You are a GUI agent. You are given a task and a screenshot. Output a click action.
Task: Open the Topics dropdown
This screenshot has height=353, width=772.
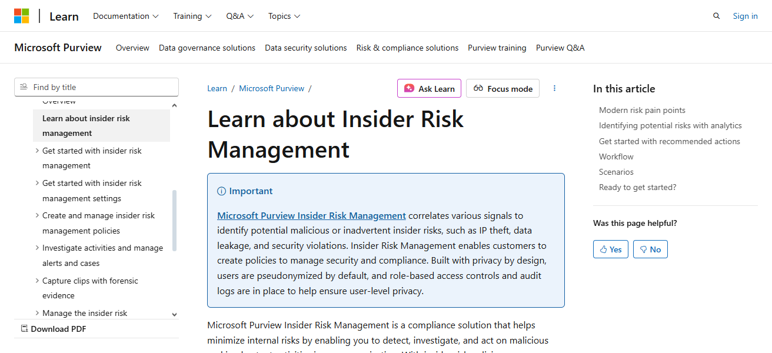click(284, 16)
